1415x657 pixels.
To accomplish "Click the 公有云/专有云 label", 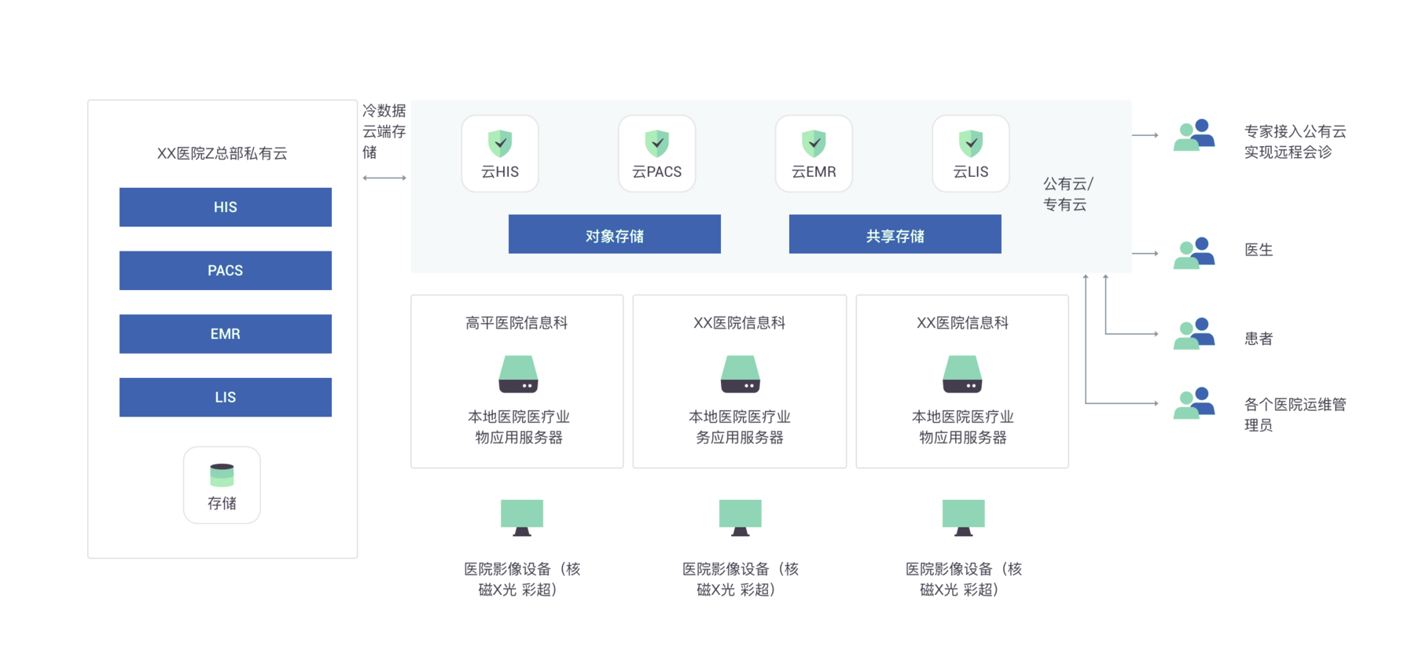I will [x=1067, y=194].
